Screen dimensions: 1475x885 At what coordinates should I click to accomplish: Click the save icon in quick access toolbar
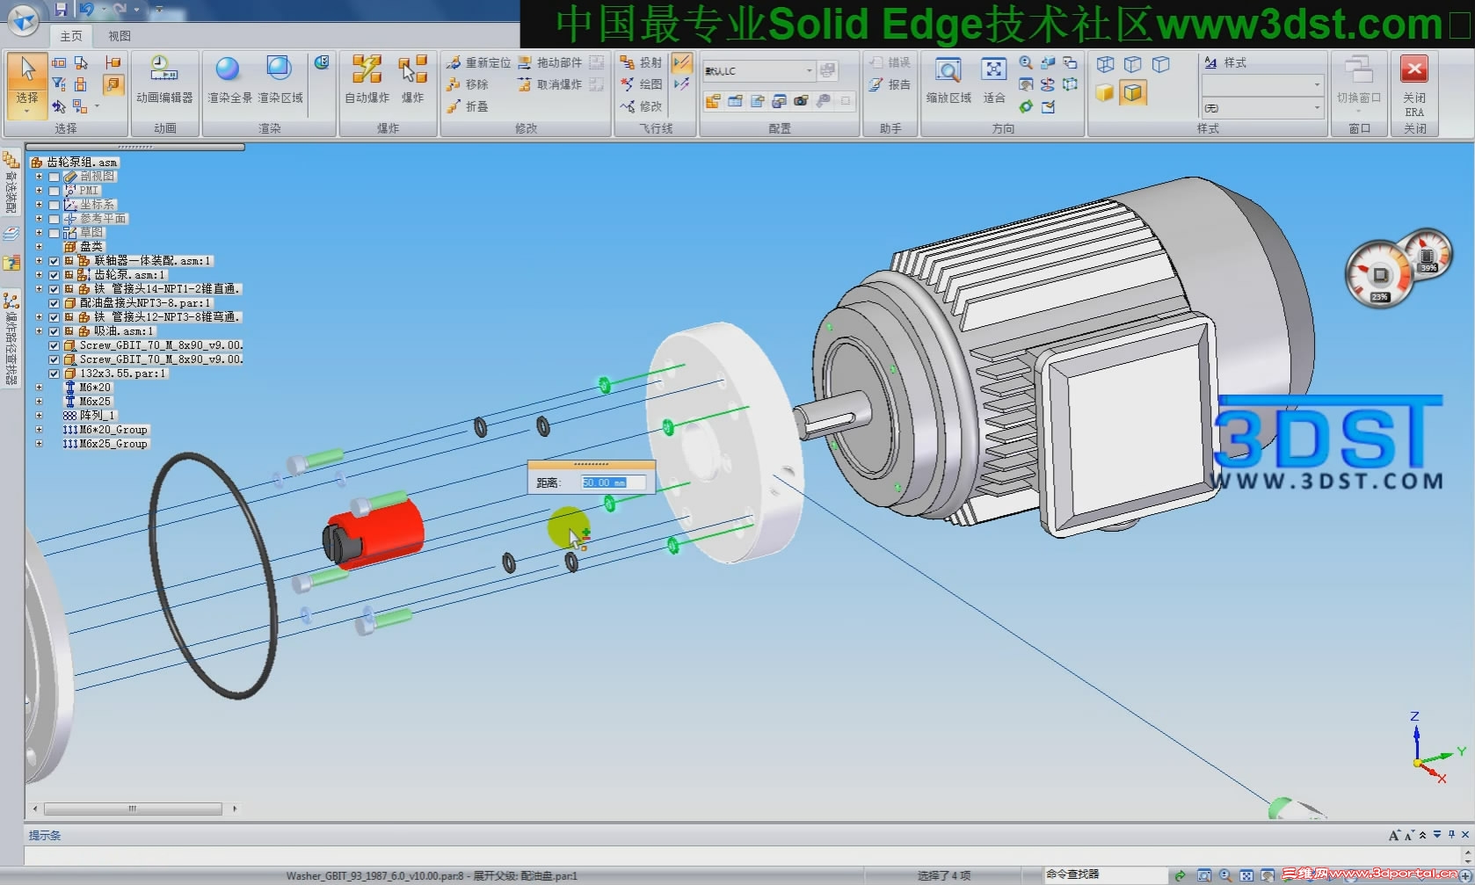click(61, 10)
